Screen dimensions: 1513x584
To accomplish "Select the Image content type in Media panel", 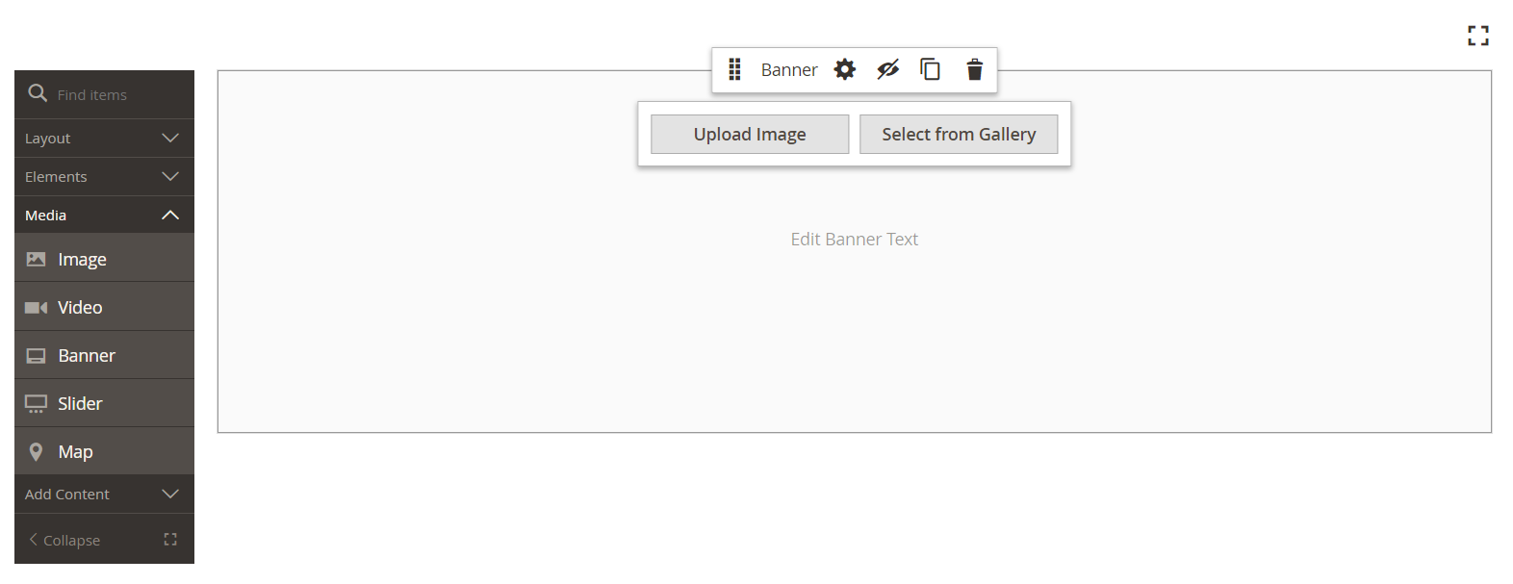I will click(82, 258).
